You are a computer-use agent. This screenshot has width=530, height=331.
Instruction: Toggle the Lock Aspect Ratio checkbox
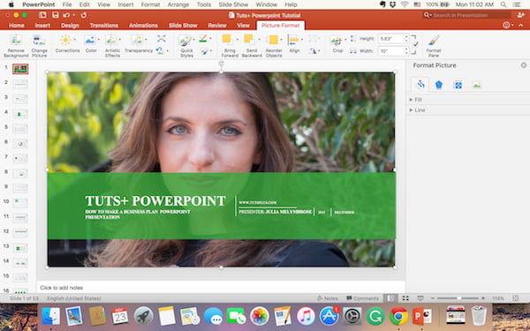tap(415, 44)
